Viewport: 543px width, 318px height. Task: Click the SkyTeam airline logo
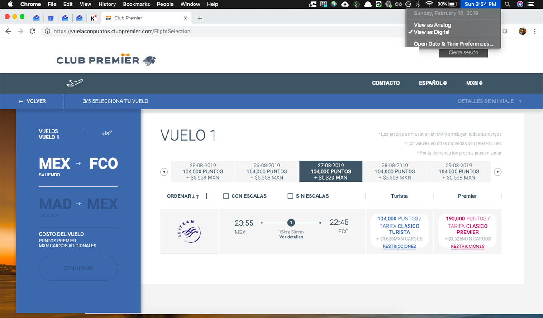(x=189, y=231)
